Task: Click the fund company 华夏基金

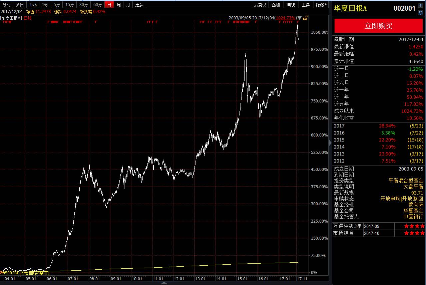Action: pos(413,211)
